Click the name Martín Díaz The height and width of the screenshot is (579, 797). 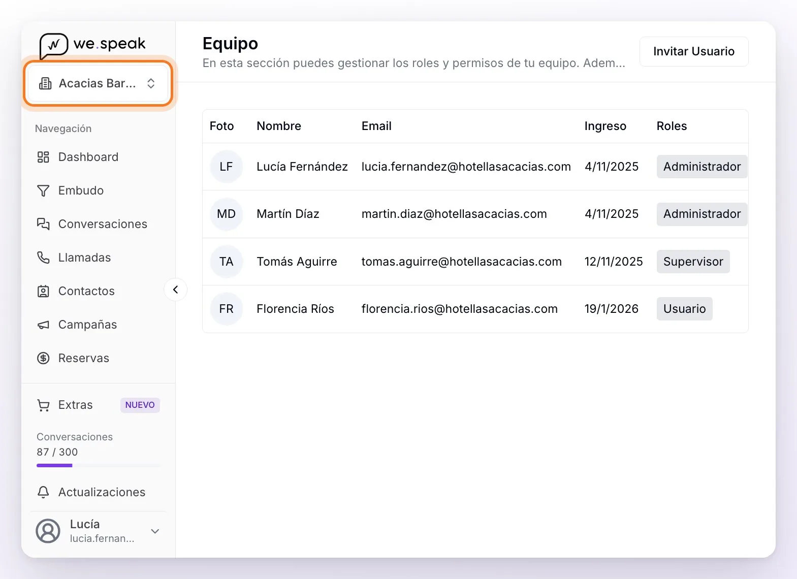288,214
